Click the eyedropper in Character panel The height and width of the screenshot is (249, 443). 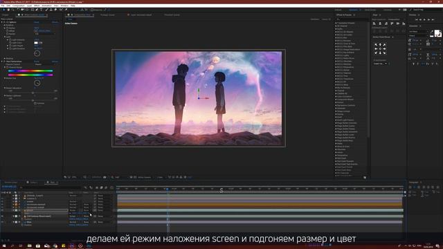point(432,32)
